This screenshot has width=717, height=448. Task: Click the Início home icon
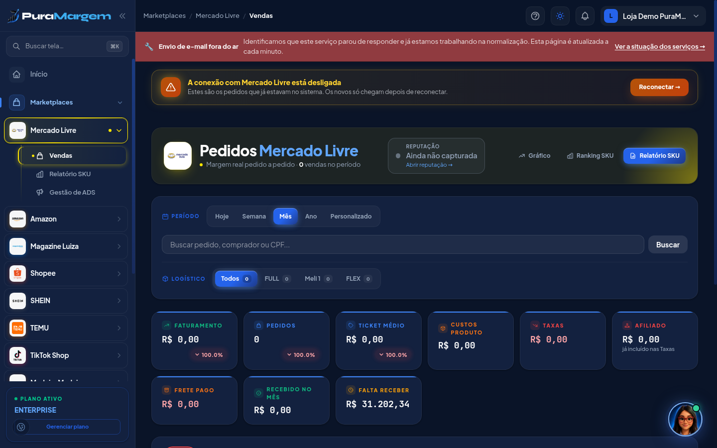pyautogui.click(x=16, y=74)
